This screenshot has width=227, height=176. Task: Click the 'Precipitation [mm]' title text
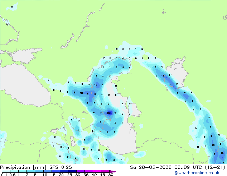tap(23, 167)
